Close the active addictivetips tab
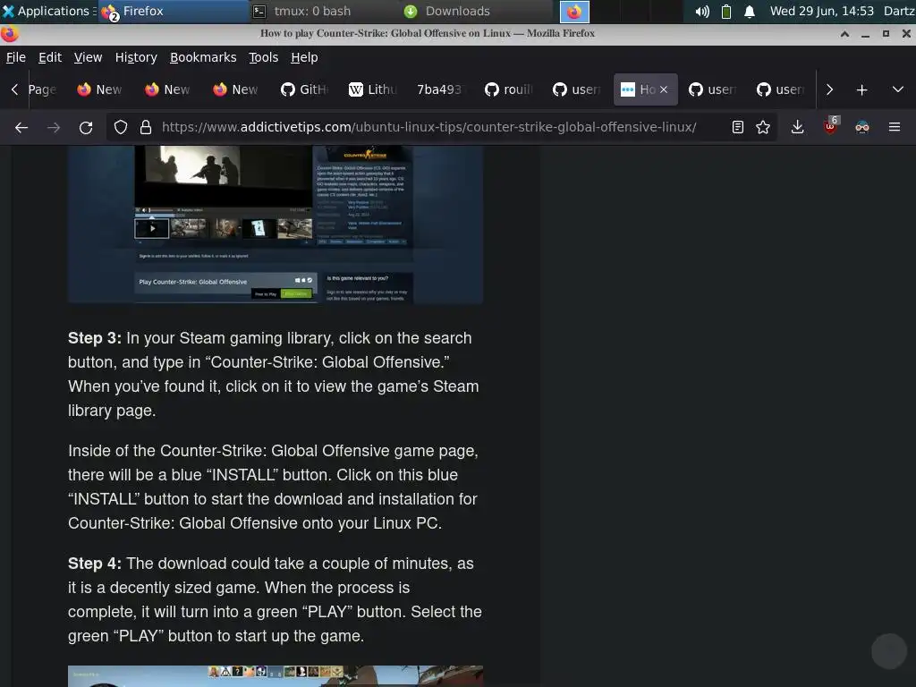Screen dimensions: 916x687 tap(664, 90)
